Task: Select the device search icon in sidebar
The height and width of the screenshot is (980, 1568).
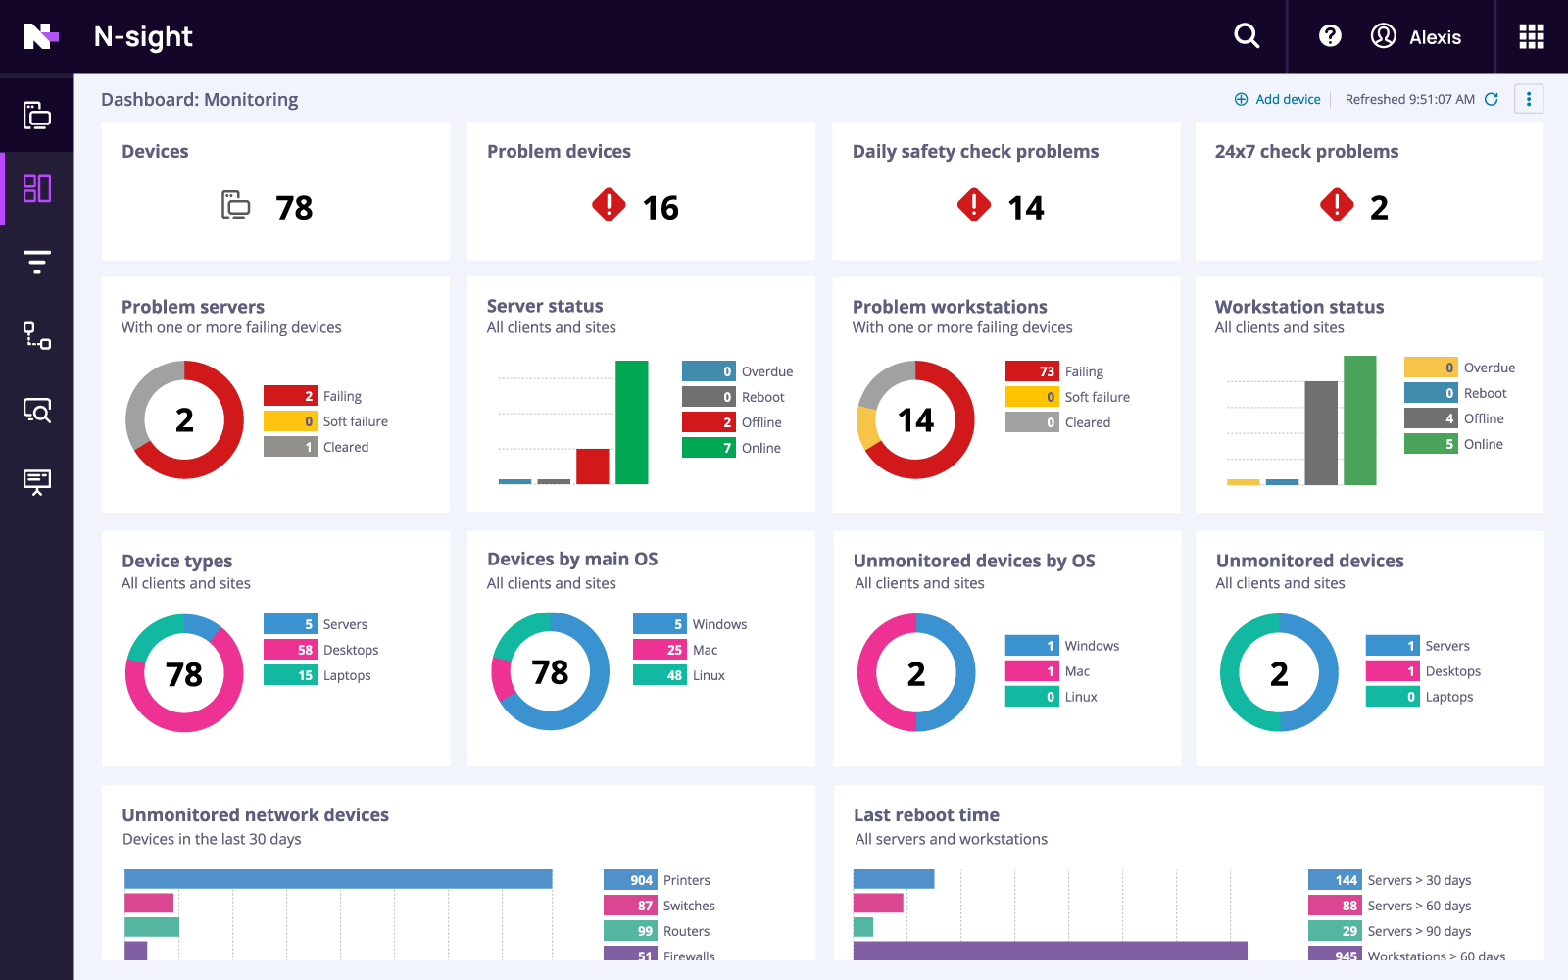Action: (36, 411)
